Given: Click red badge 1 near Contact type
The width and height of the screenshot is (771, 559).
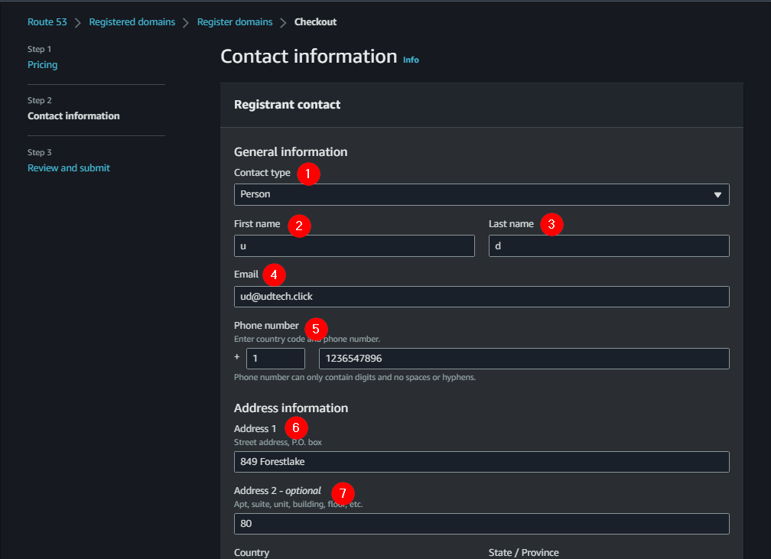Looking at the screenshot, I should click(x=308, y=174).
